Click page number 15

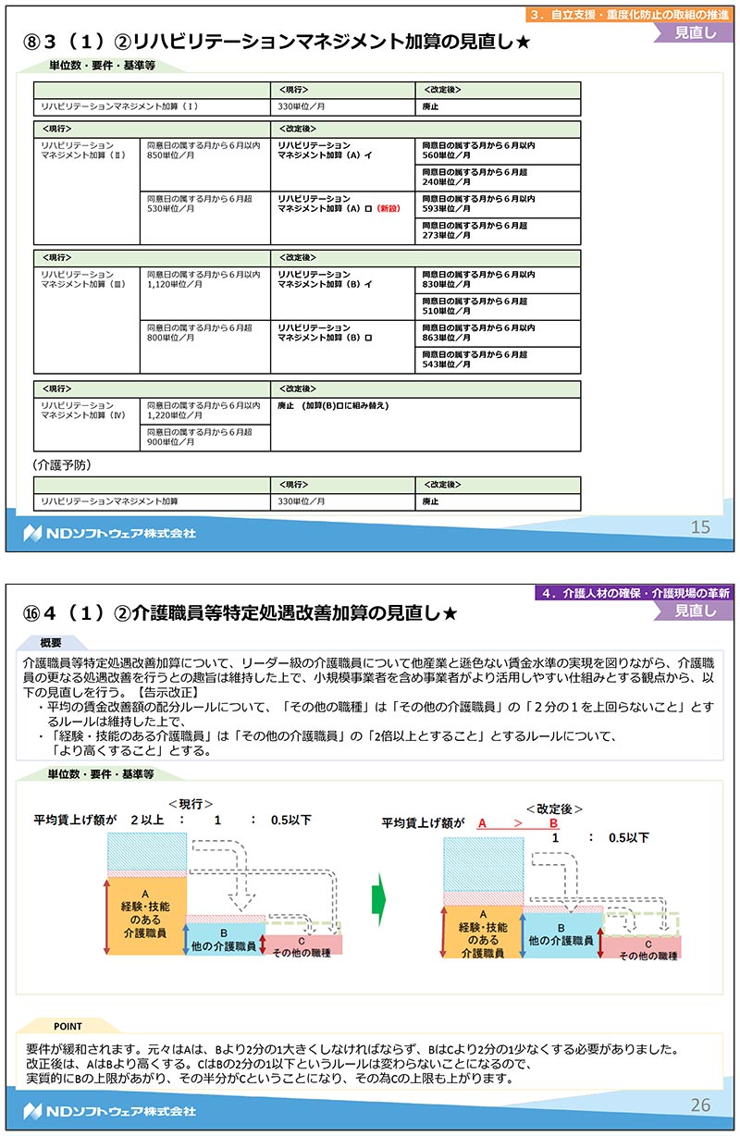(701, 527)
